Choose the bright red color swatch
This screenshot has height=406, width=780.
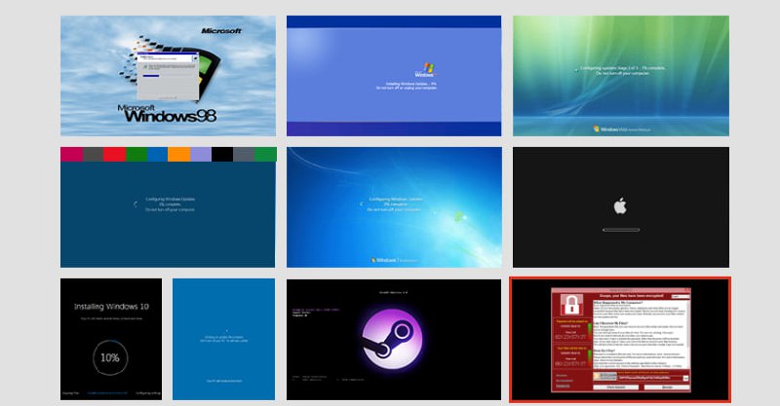tap(114, 155)
